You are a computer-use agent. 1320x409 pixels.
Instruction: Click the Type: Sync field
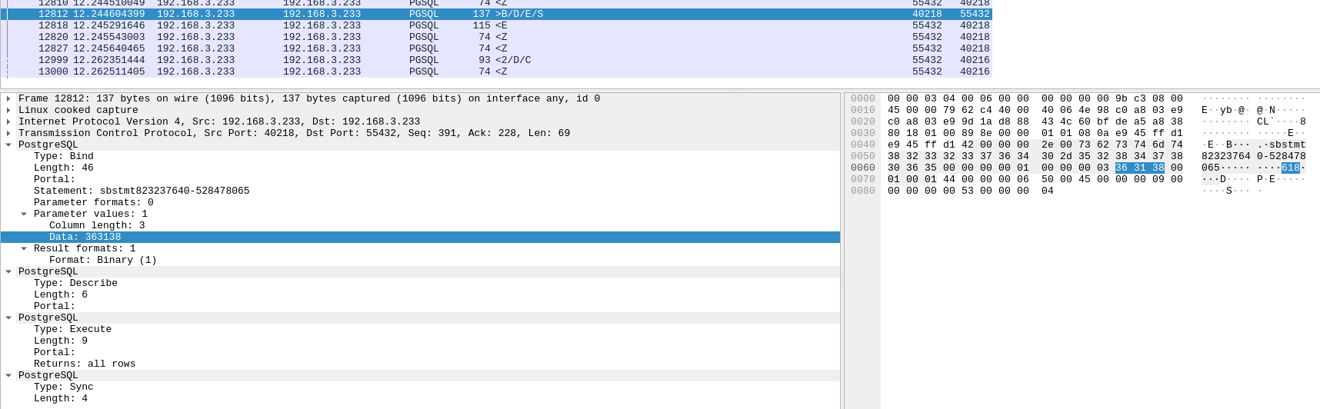(64, 387)
